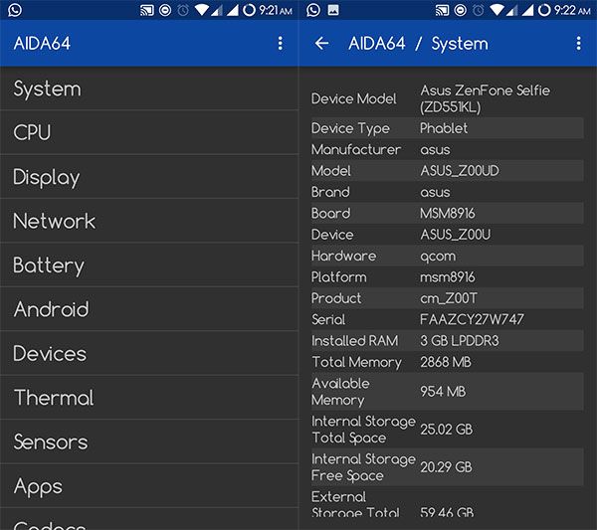
Task: Select the Serial FAAZCY27W747 row
Action: pos(448,319)
